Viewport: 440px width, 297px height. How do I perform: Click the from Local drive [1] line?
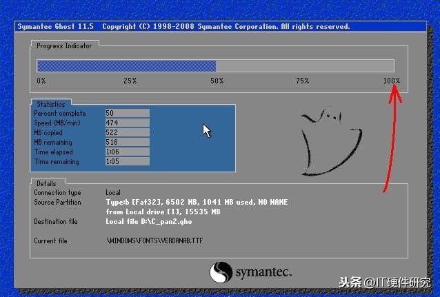point(163,212)
